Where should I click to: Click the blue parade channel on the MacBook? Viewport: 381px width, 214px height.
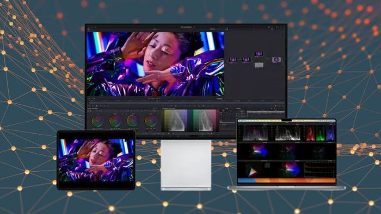330,133
